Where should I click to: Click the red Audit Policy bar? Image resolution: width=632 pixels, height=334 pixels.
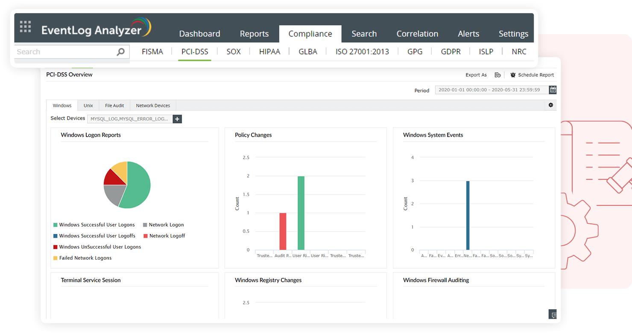283,231
